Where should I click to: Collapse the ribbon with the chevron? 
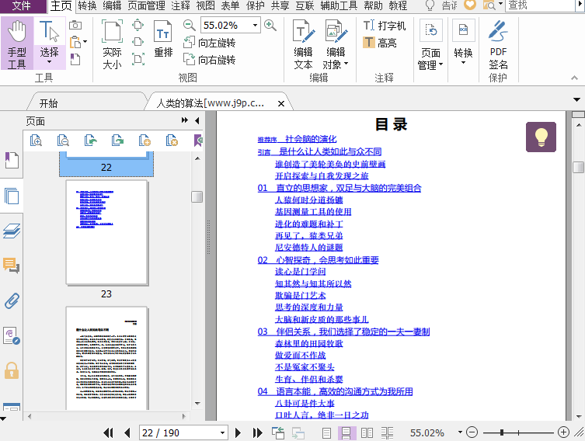pyautogui.click(x=574, y=78)
